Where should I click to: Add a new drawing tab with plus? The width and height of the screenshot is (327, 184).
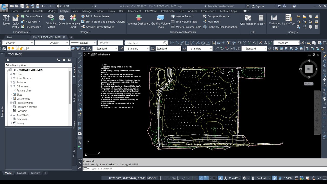click(x=71, y=37)
